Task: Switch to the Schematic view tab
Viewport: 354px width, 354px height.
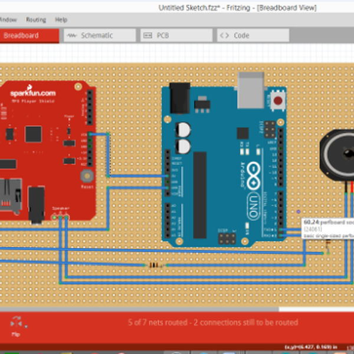Action: pos(100,35)
